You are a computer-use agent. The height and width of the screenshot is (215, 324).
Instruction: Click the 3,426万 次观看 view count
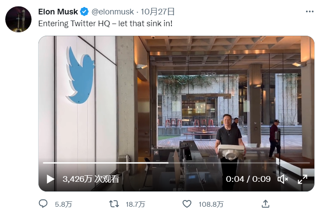[x=91, y=179]
